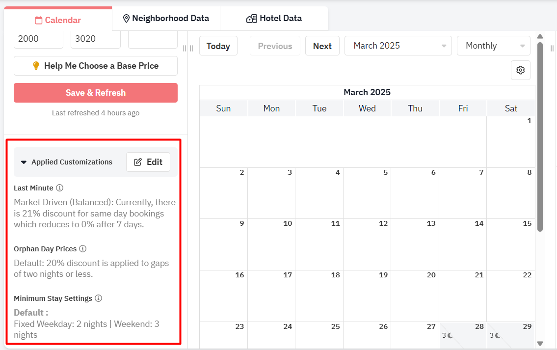Click the moon icon on March 28
Viewport: 557px width, 350px height.
[450, 335]
